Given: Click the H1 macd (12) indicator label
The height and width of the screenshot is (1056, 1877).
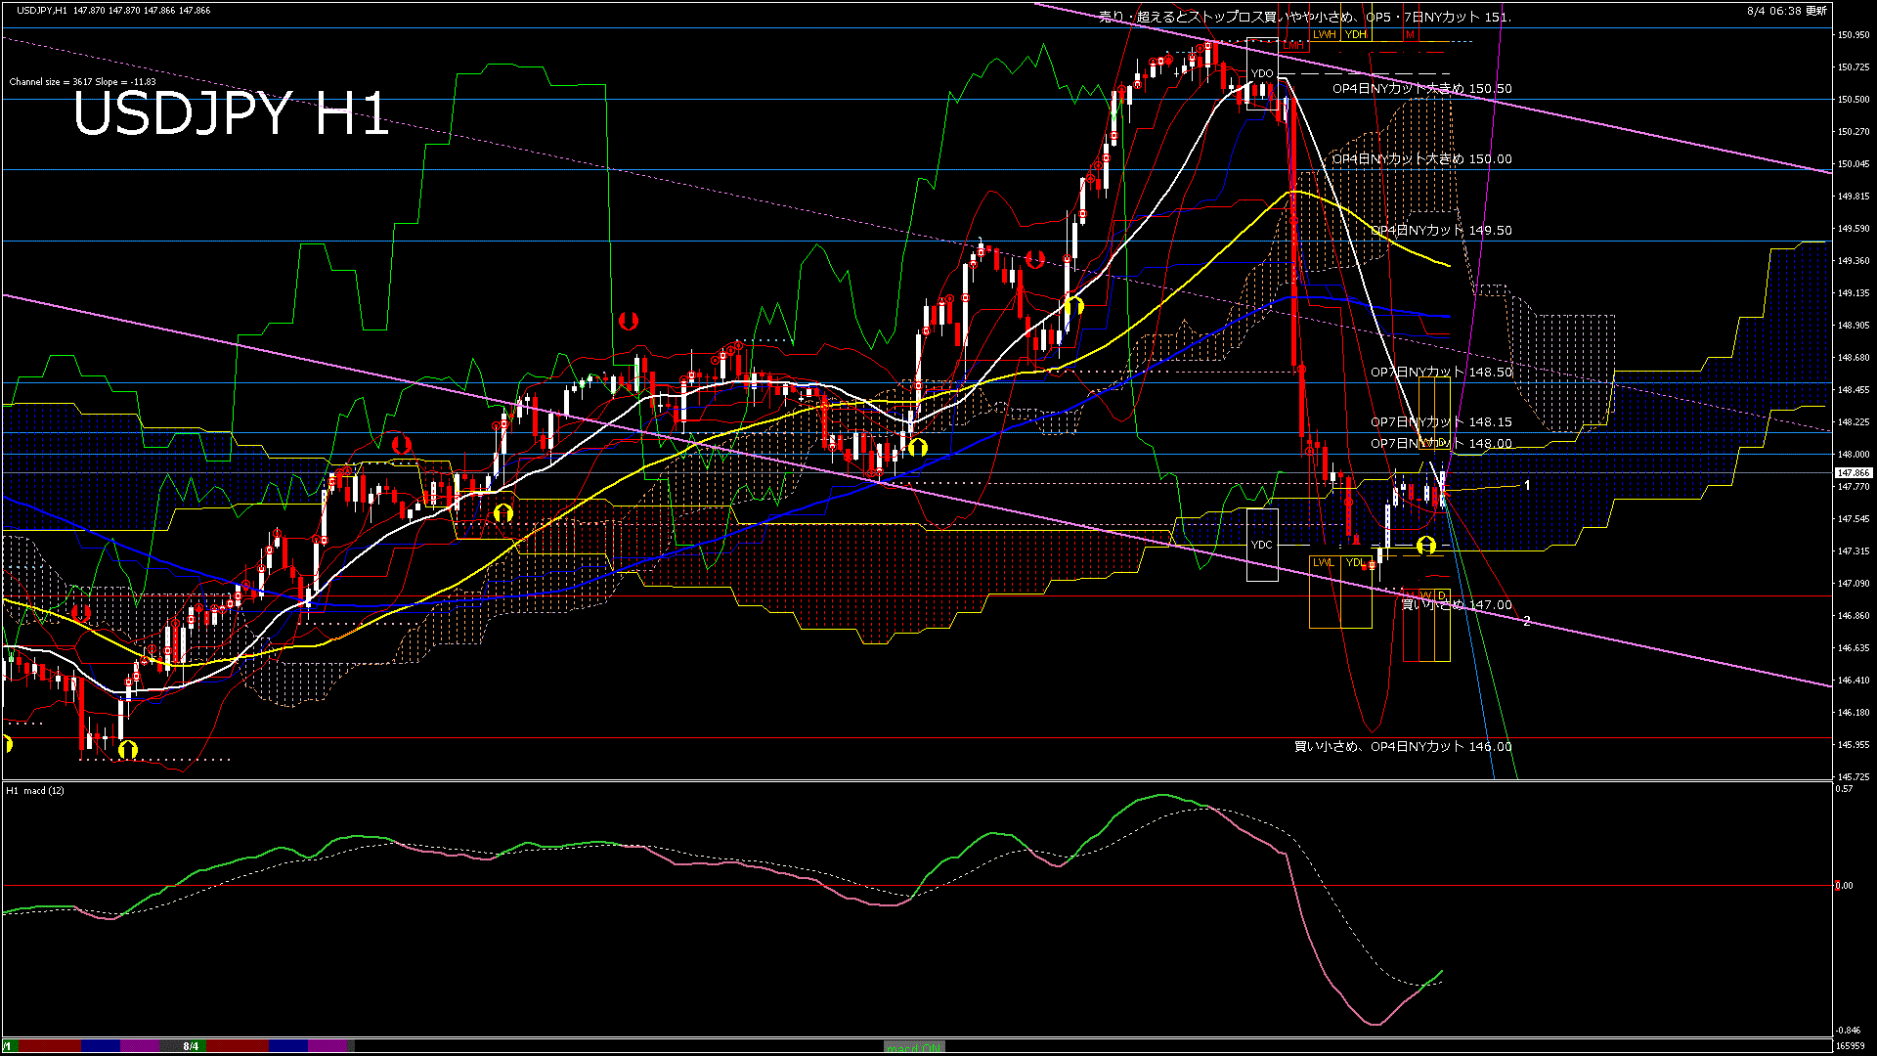Looking at the screenshot, I should tap(35, 790).
